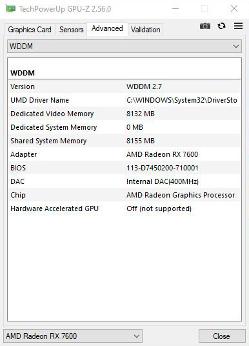Select the DAC row label
This screenshot has width=249, height=346.
(x=17, y=181)
